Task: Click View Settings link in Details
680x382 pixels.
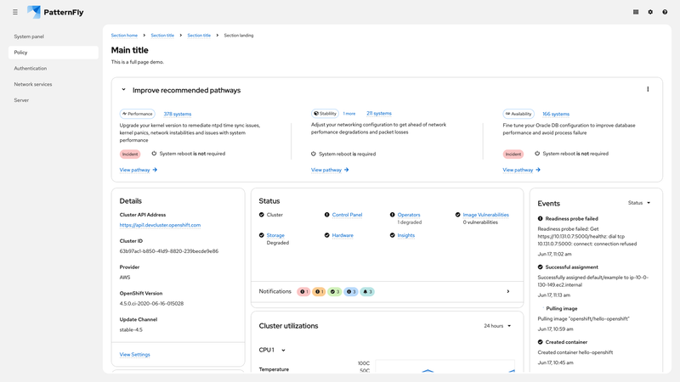Action: pyautogui.click(x=134, y=354)
